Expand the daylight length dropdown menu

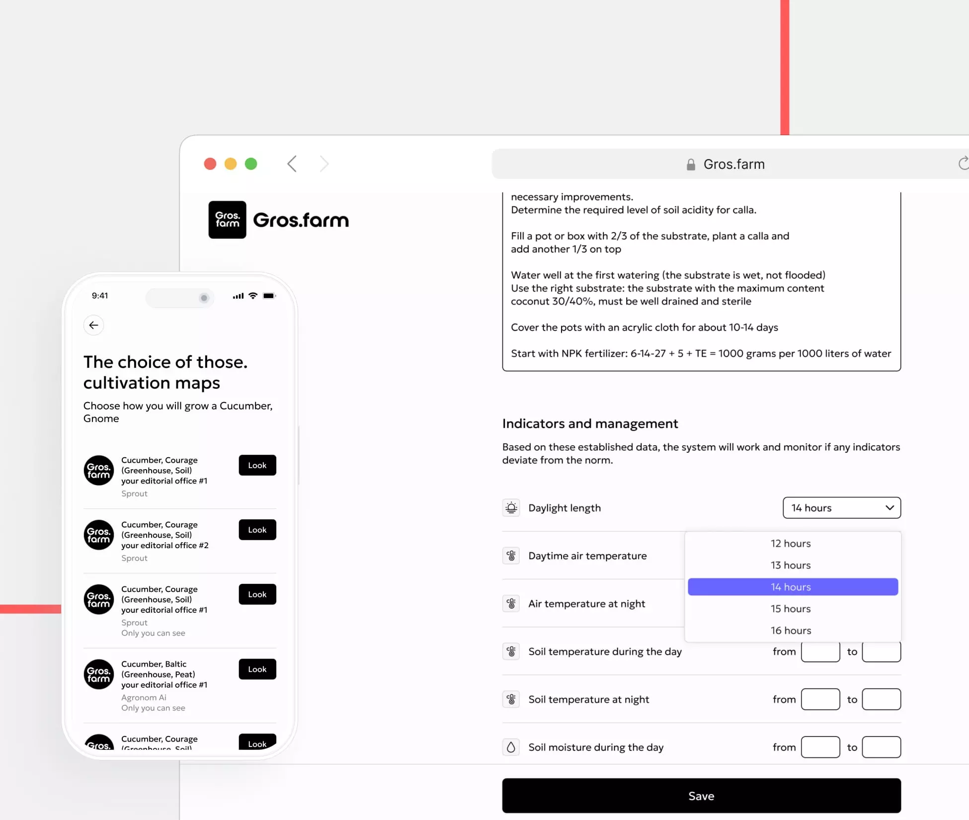[841, 507]
